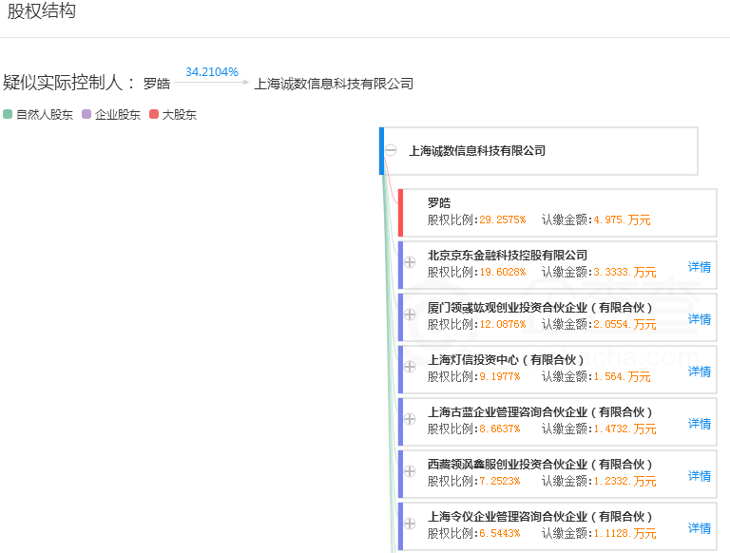730x553 pixels.
Task: Click company name 上海古蓝企业管理咨询合伙企业（有限合伙）
Action: [540, 411]
